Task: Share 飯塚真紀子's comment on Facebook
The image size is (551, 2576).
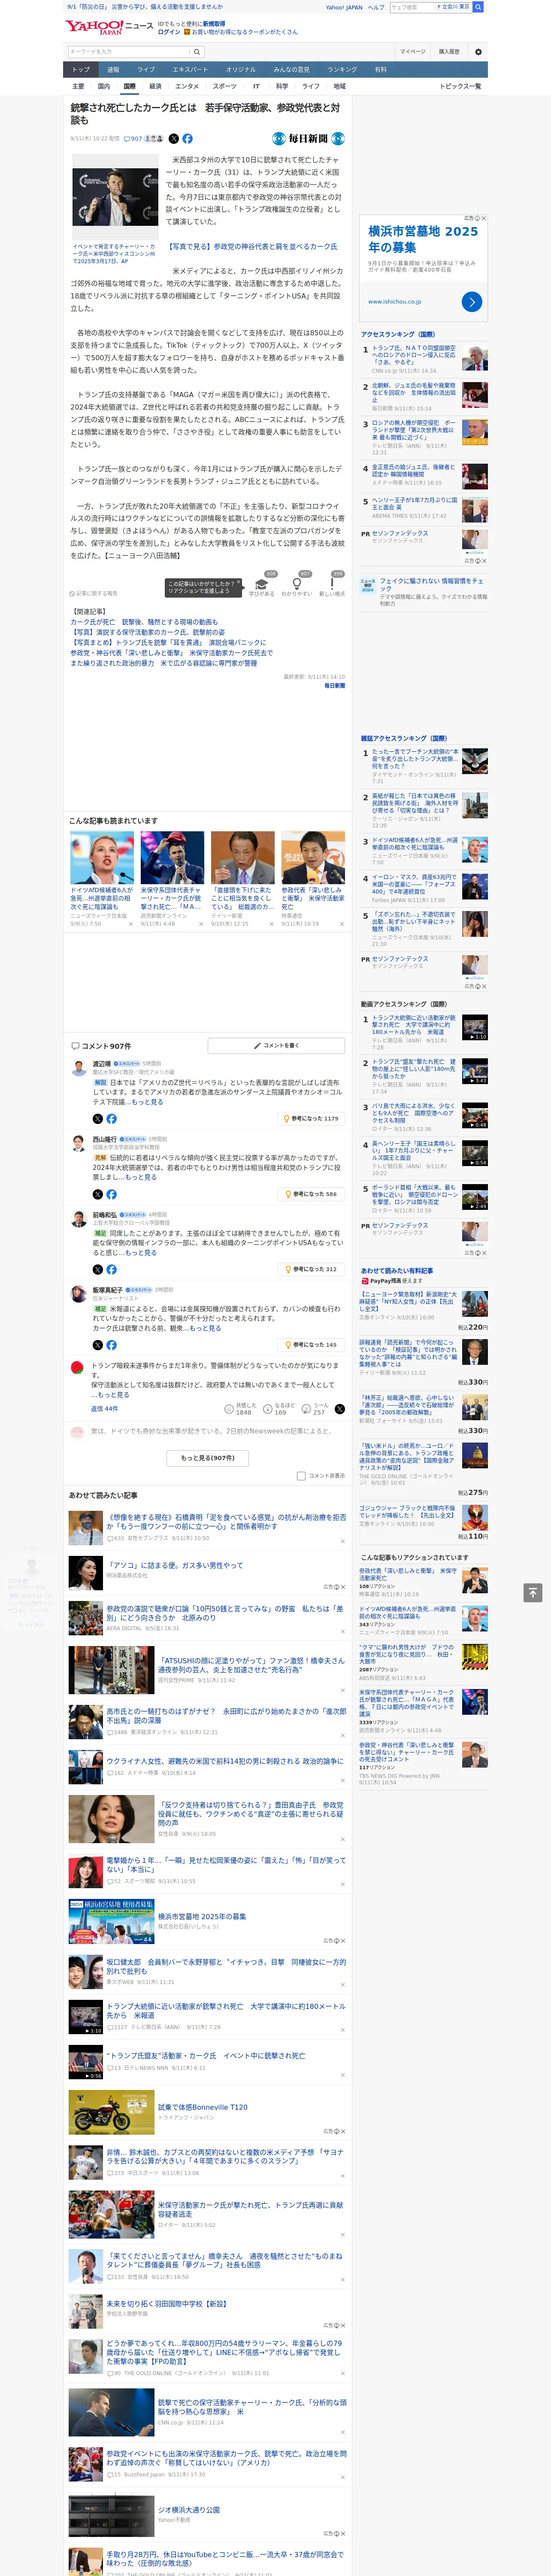Action: coord(111,1345)
